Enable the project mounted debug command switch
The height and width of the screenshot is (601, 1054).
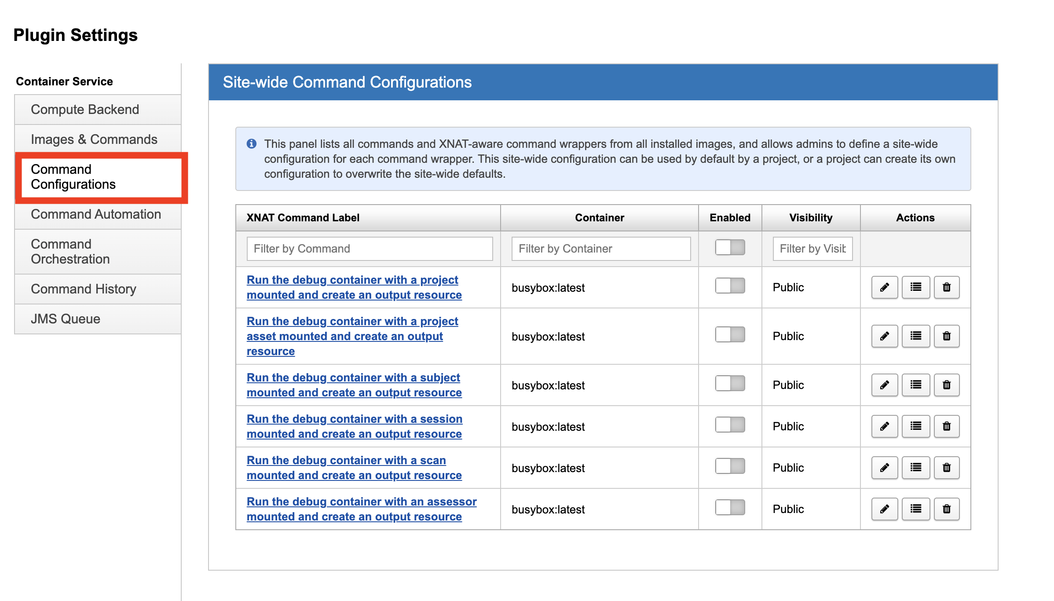(730, 286)
